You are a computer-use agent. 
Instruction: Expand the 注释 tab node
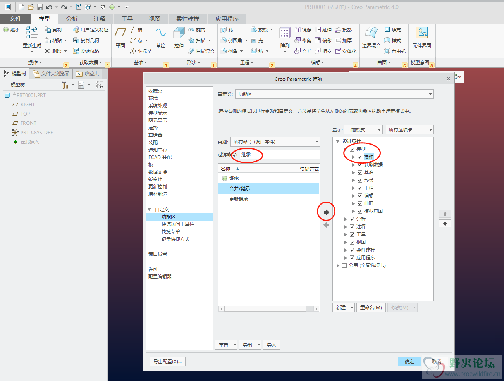click(x=346, y=227)
